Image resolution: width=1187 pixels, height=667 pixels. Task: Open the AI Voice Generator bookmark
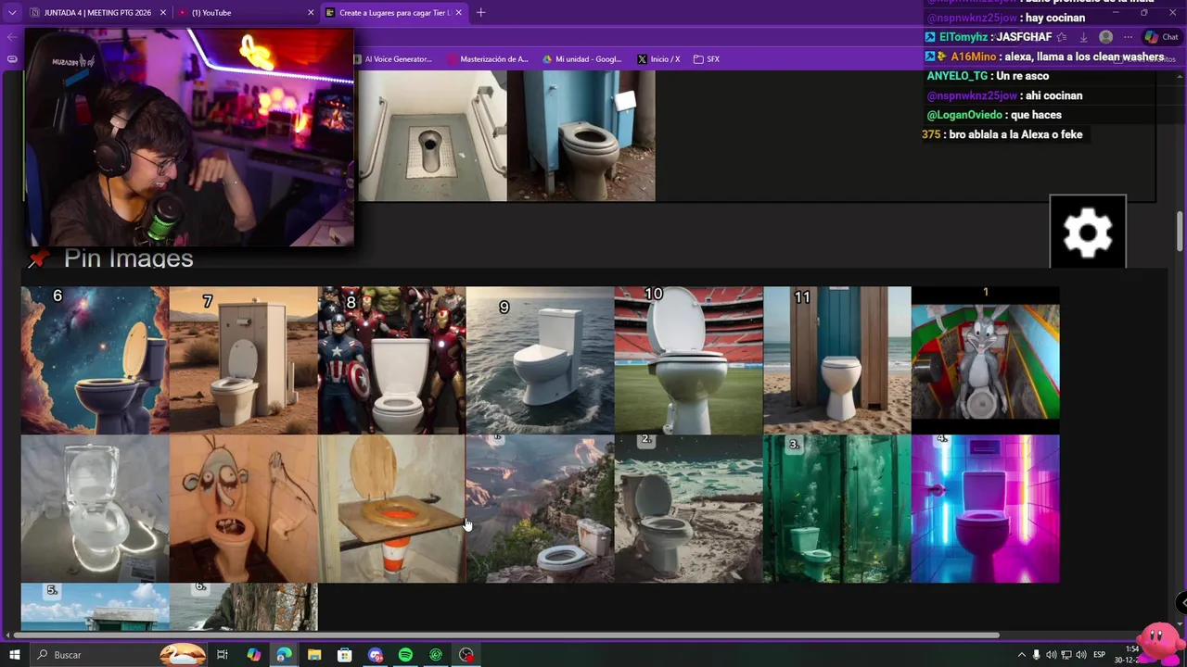click(392, 59)
